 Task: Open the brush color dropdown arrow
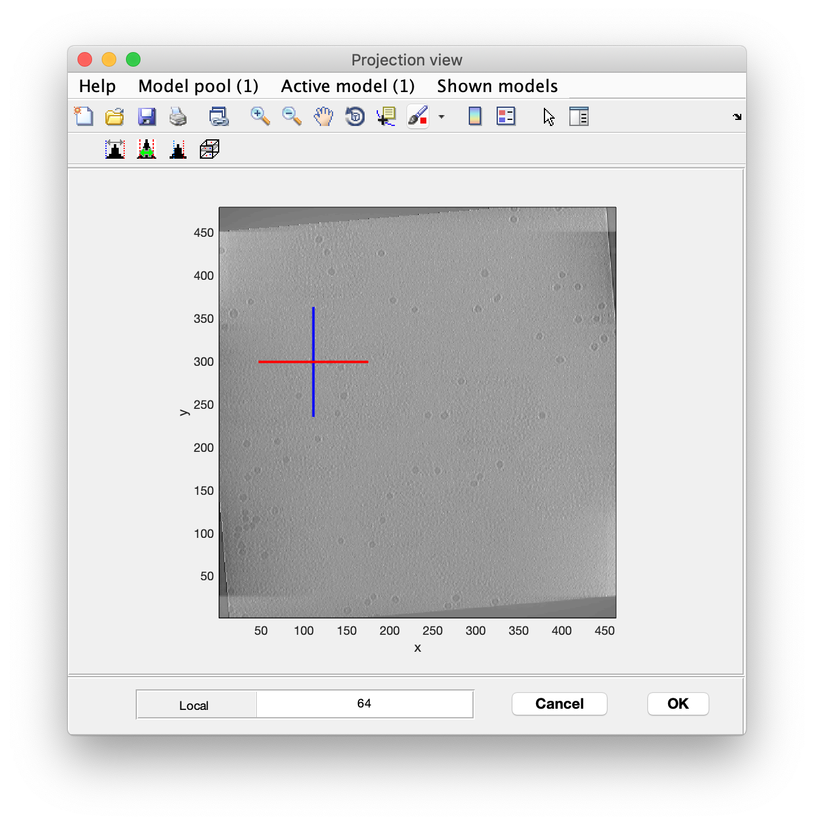click(442, 116)
